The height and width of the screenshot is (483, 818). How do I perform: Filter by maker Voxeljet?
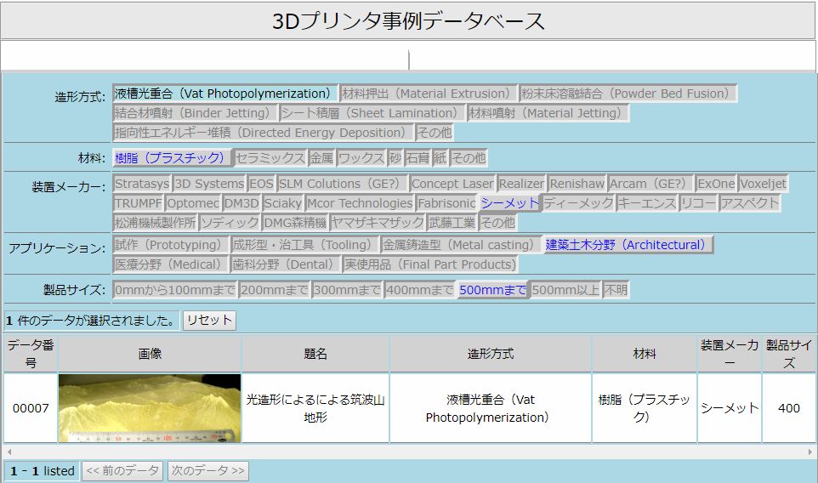point(763,184)
